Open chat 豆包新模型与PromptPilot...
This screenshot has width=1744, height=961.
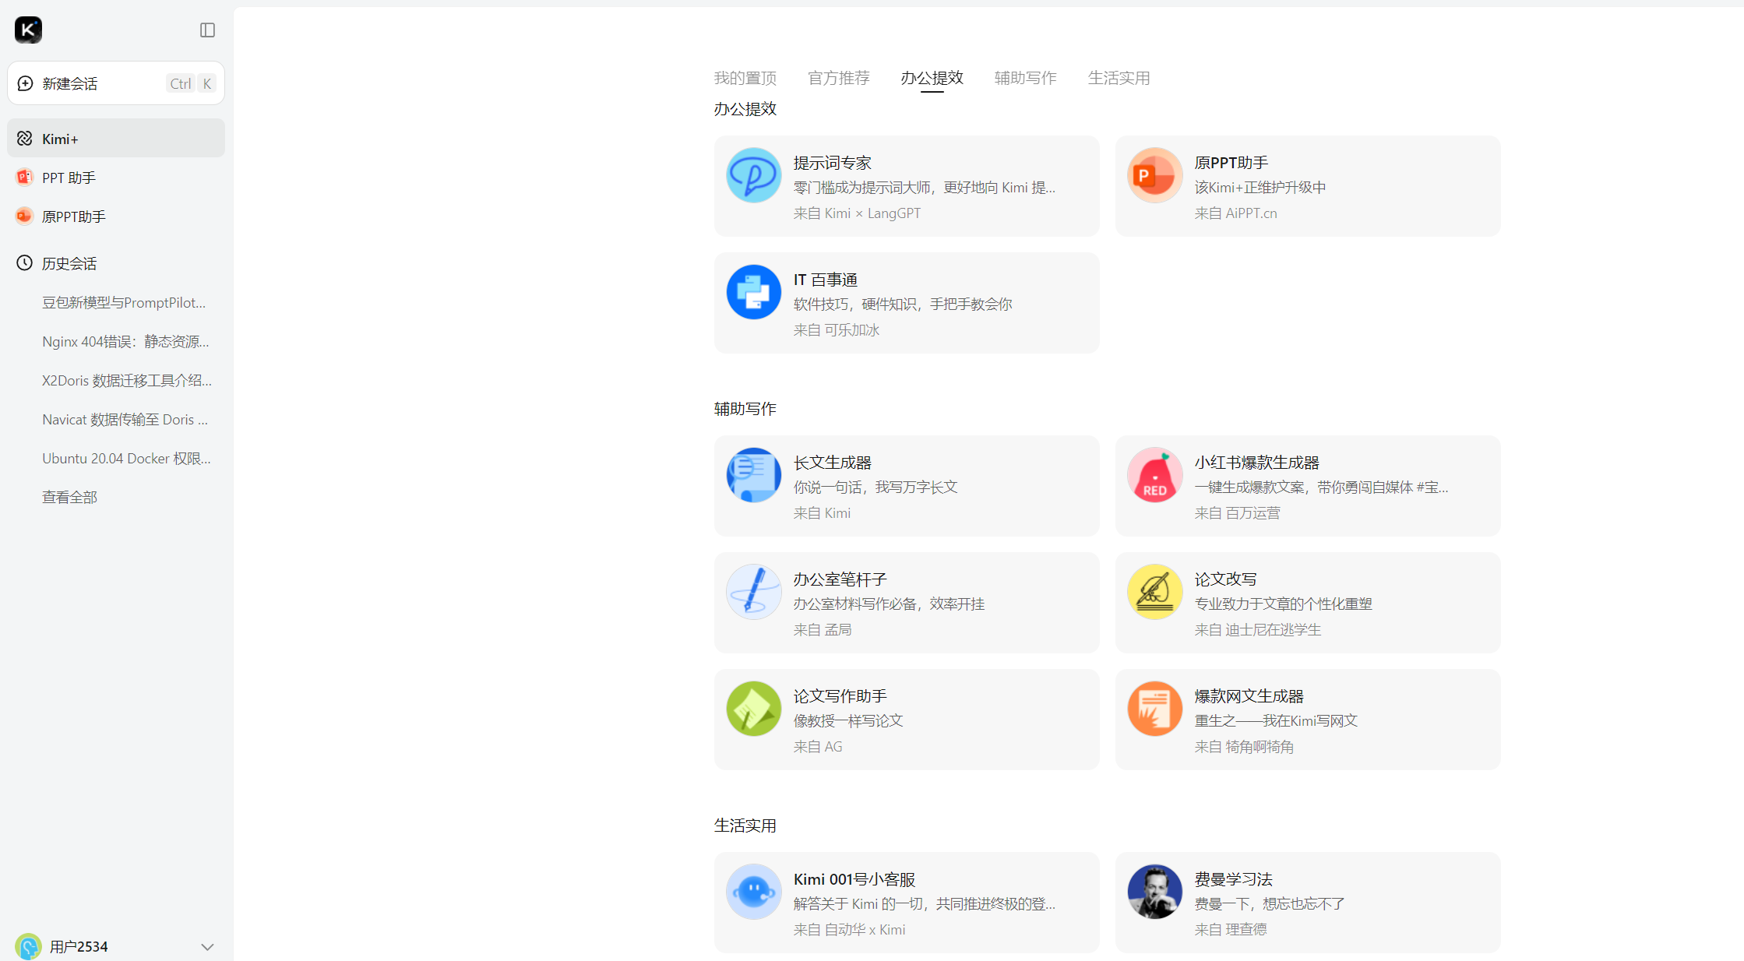click(x=125, y=302)
